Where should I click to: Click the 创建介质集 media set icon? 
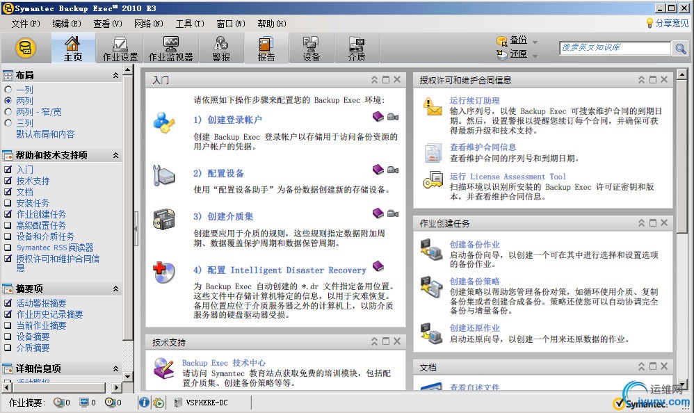(x=163, y=219)
